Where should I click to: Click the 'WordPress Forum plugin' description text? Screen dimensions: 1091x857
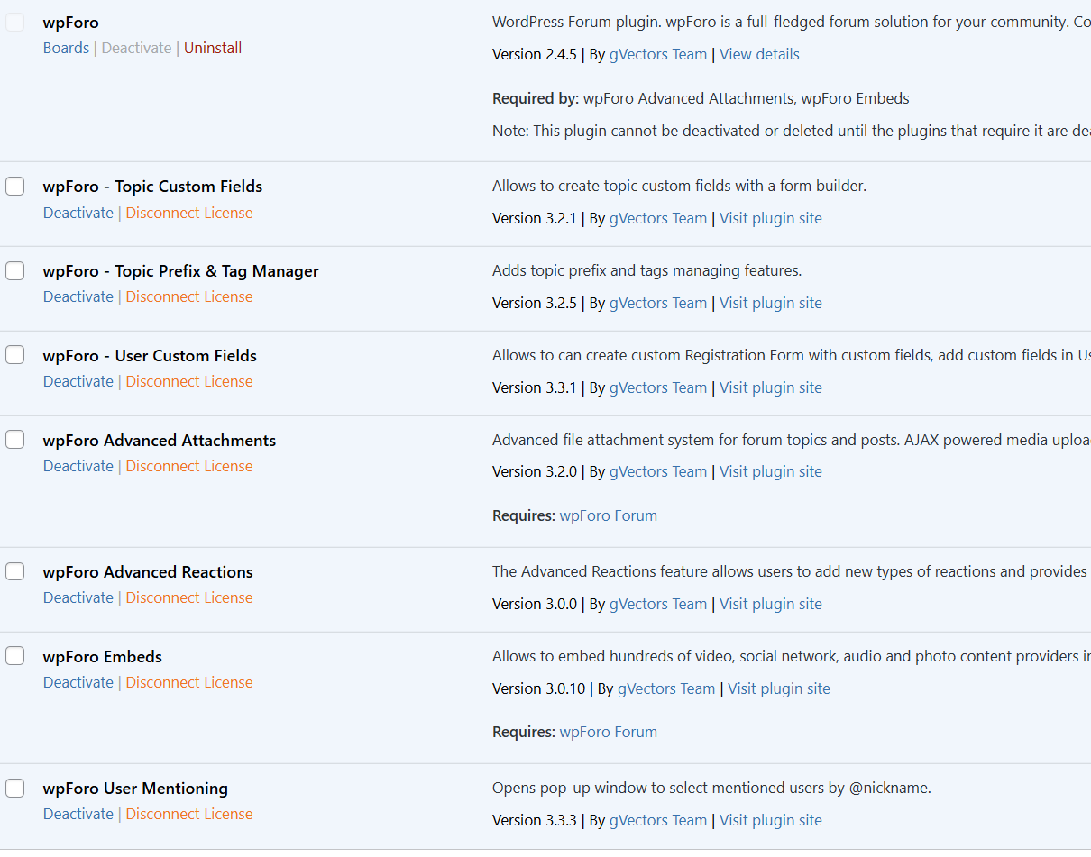[792, 22]
